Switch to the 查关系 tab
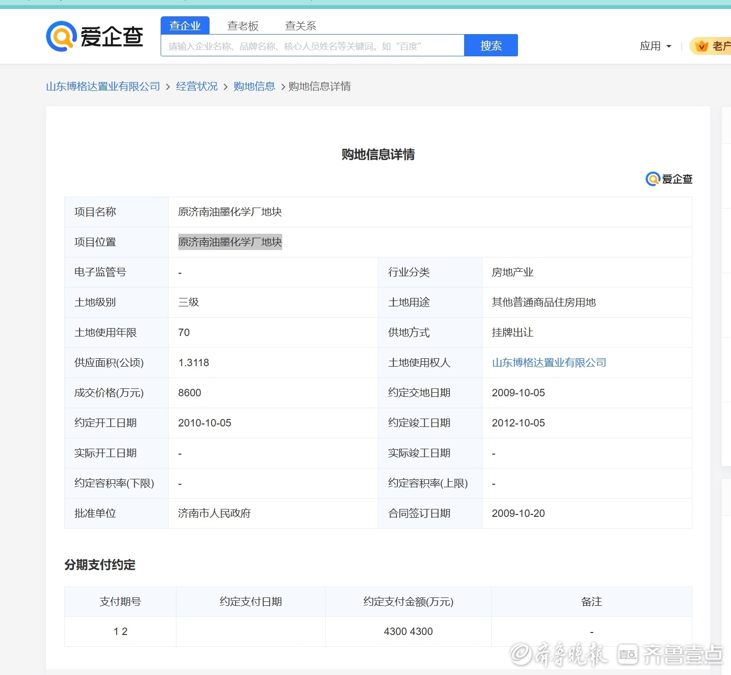 (x=301, y=26)
